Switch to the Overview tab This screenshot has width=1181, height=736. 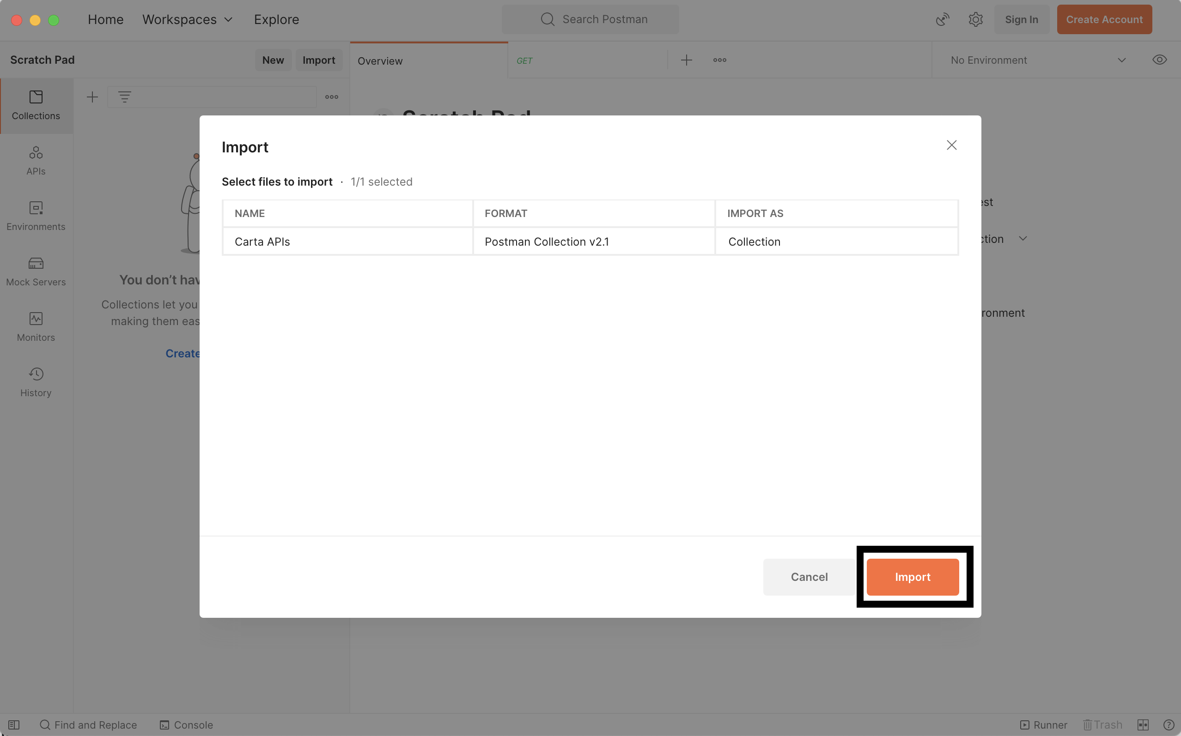click(x=380, y=61)
